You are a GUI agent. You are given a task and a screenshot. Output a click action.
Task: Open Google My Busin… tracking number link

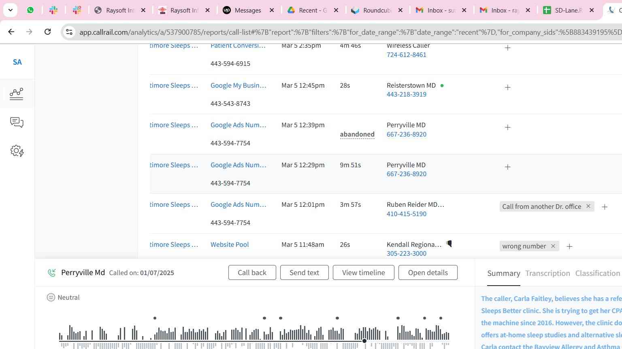click(238, 86)
